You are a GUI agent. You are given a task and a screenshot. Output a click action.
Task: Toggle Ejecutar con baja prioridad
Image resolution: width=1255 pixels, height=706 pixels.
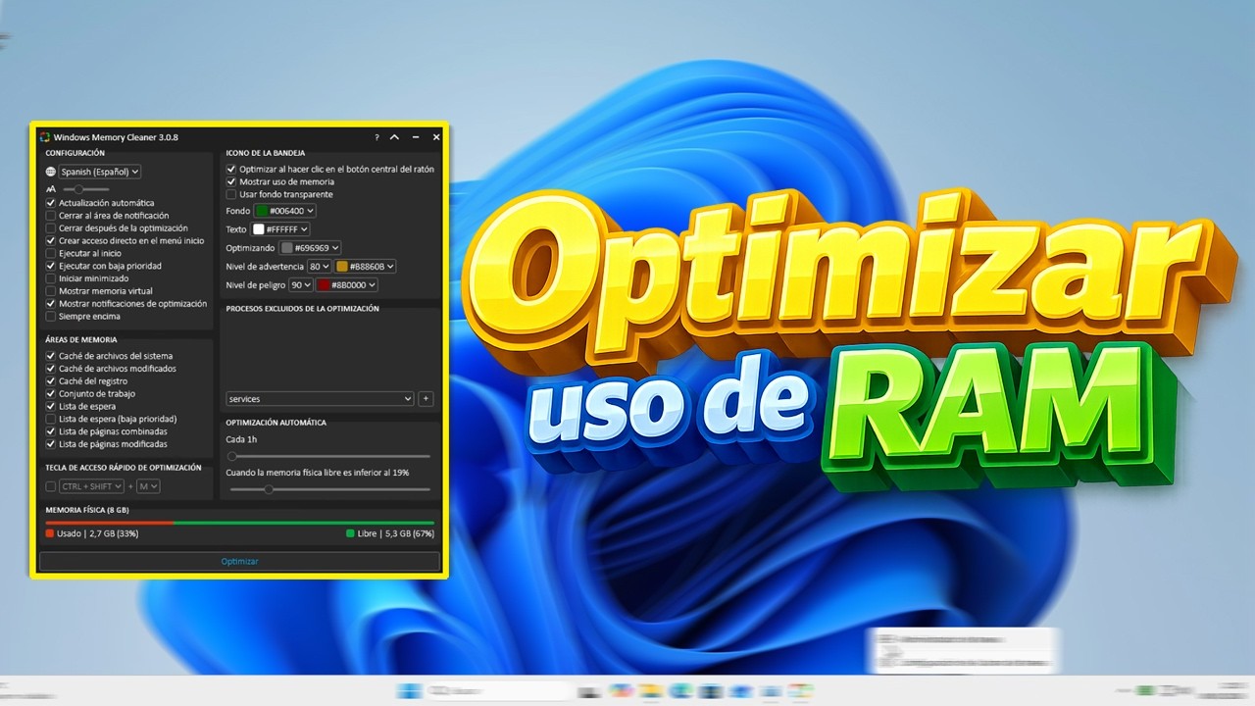click(51, 266)
